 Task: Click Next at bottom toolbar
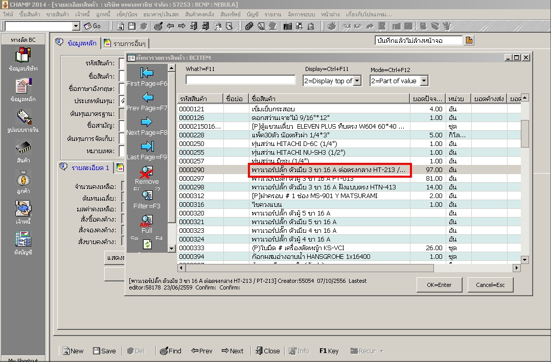pos(232,351)
